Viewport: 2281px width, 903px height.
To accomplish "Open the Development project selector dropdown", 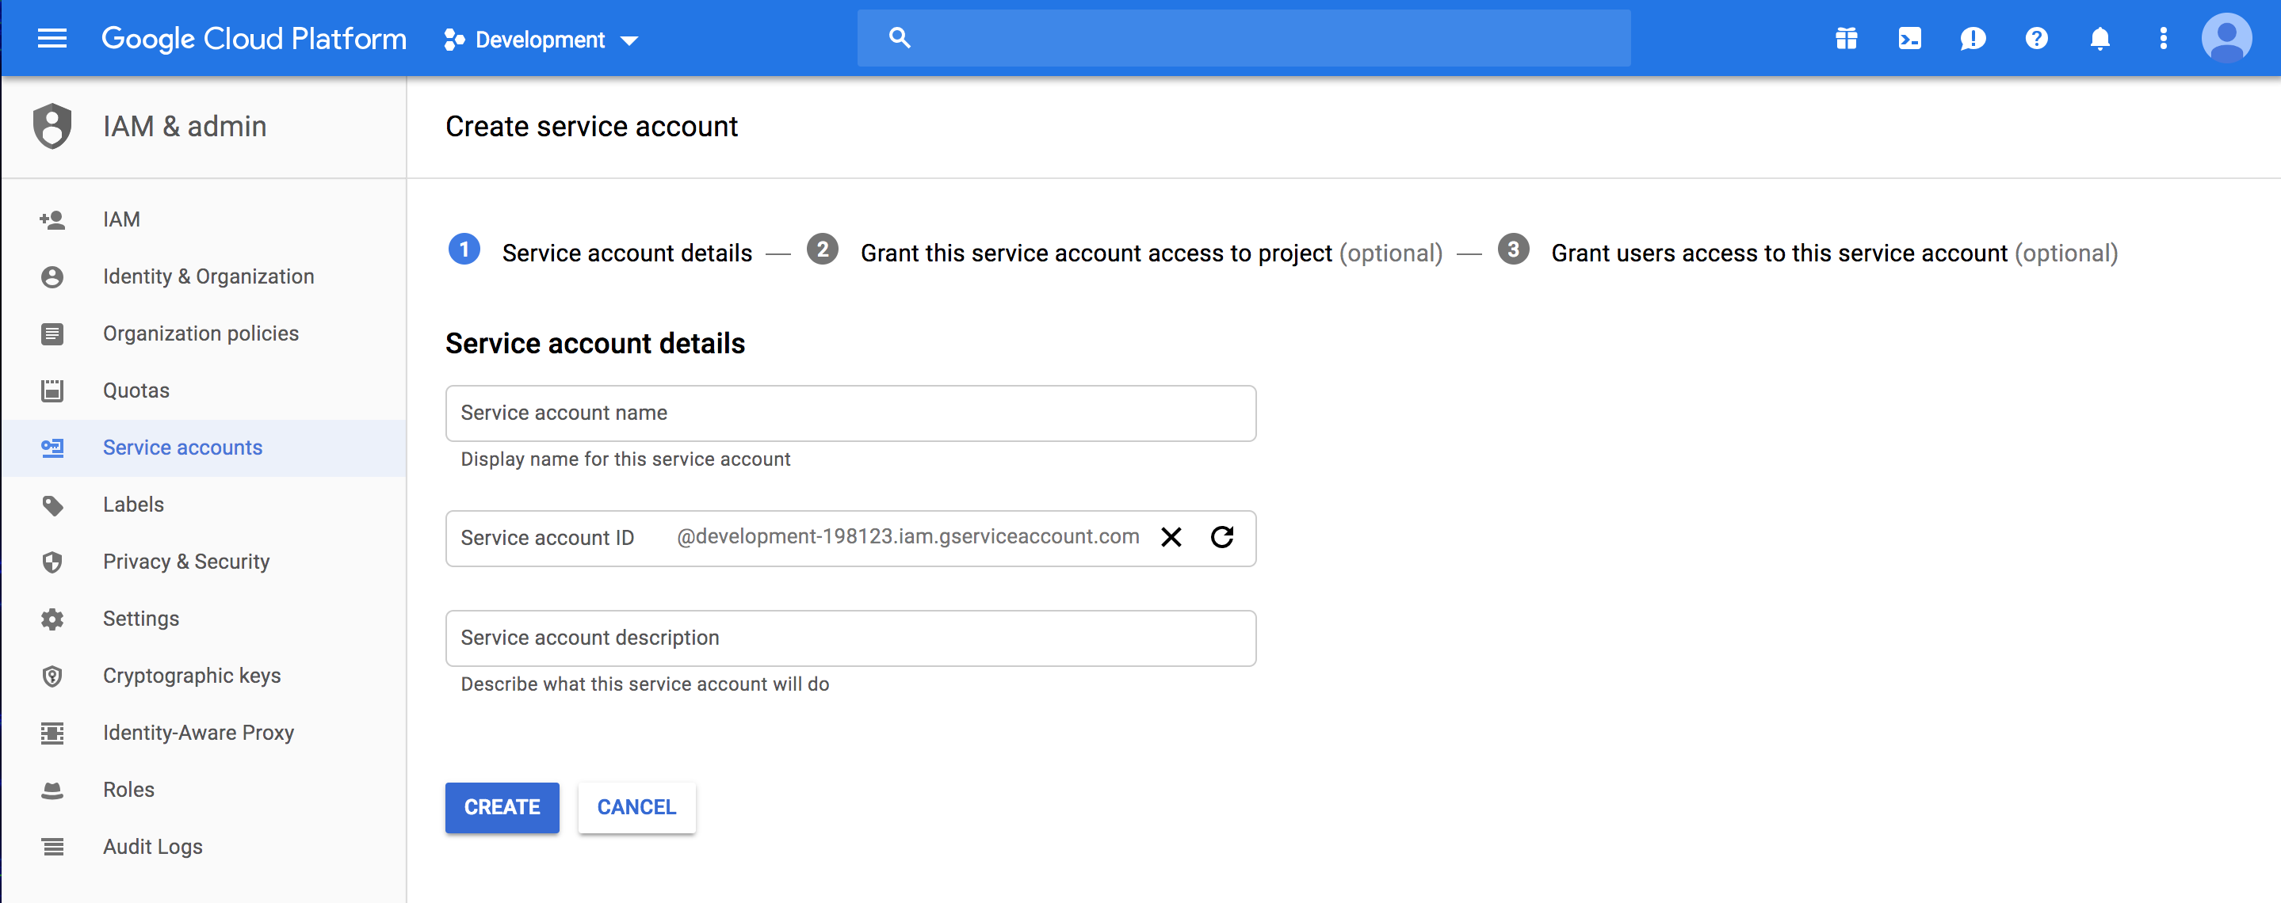I will [541, 40].
